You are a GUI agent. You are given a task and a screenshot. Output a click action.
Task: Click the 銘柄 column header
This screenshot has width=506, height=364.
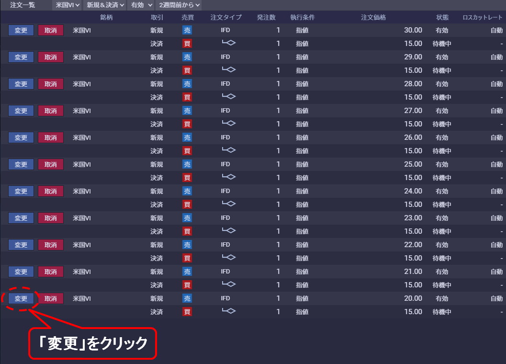(106, 17)
